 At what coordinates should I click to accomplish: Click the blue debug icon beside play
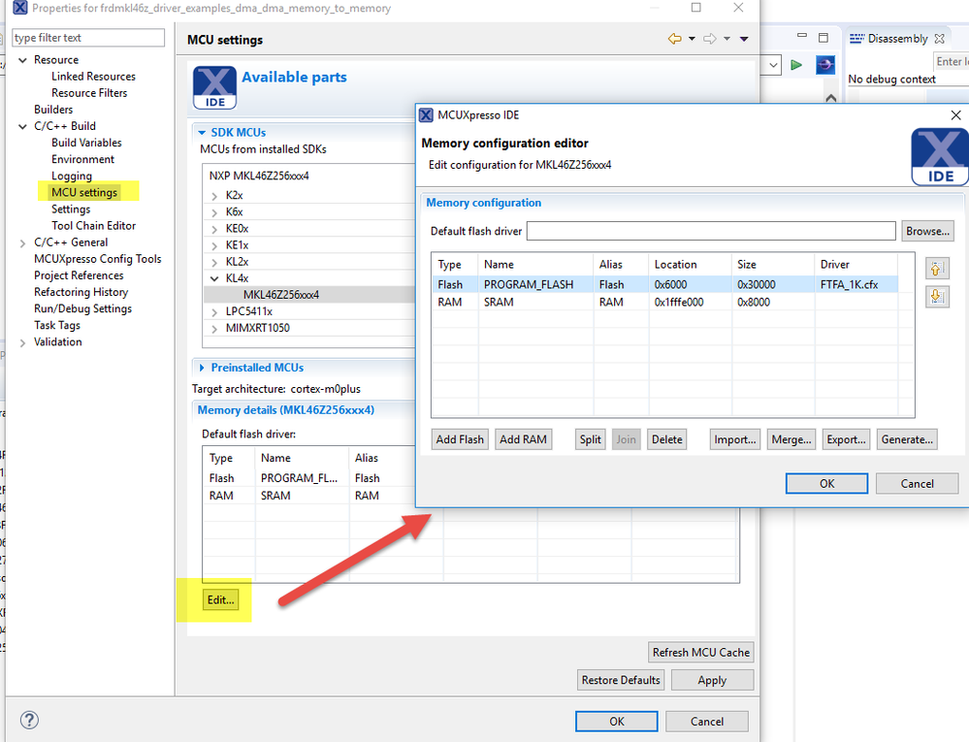(x=825, y=64)
